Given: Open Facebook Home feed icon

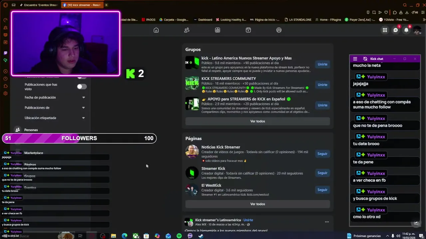Looking at the screenshot, I should click(x=156, y=30).
